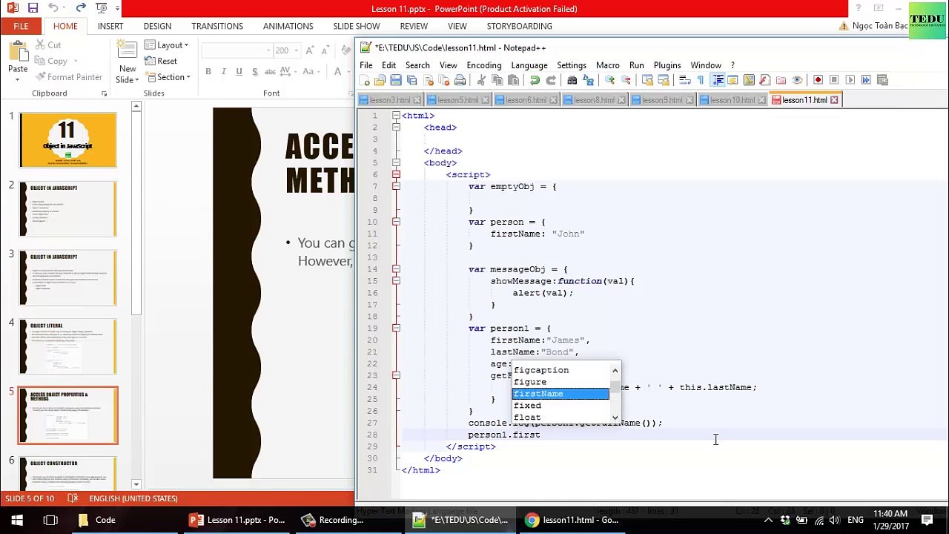Open Chrome lesson11.html from the taskbar

click(572, 520)
